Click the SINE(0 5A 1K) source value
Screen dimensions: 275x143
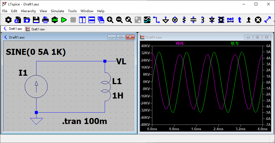tap(36, 52)
